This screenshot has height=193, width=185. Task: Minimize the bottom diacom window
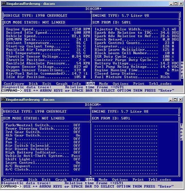point(171,99)
